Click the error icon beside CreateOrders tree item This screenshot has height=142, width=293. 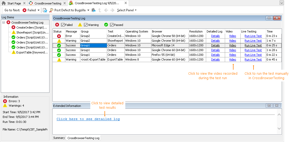coord(13,28)
